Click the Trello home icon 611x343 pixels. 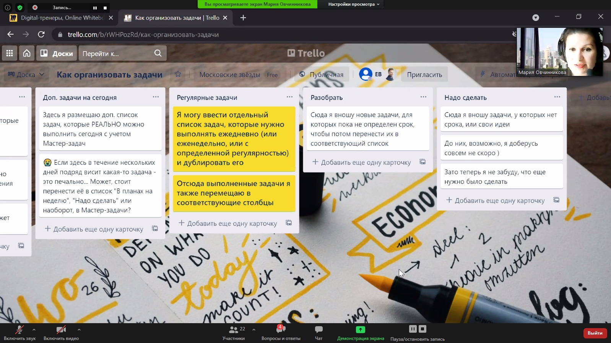(27, 53)
